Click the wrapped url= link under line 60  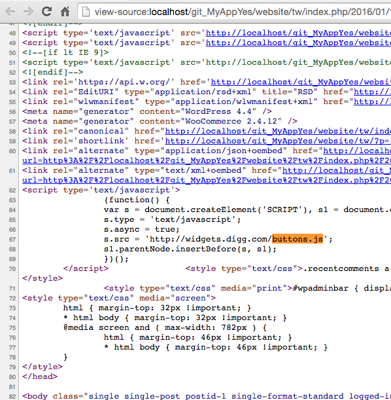tap(207, 160)
